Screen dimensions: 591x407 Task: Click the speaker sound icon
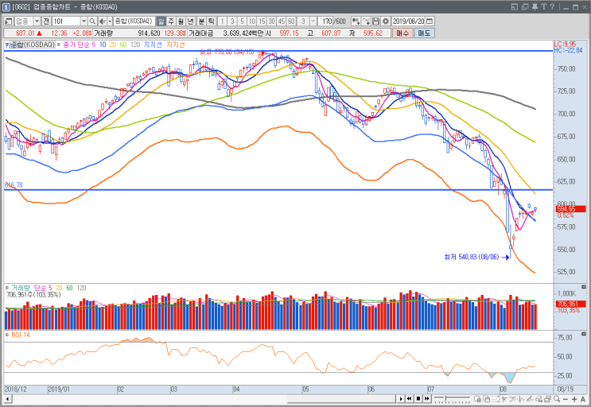[x=102, y=21]
